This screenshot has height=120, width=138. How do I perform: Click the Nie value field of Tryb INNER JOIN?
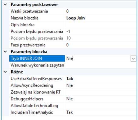98,58
